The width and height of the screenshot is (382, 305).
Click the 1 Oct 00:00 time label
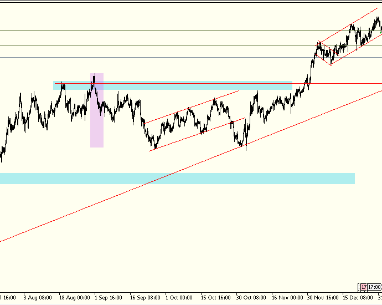click(179, 298)
